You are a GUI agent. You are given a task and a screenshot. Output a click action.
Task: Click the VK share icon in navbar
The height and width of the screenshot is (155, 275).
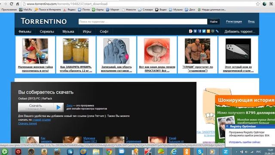(x=195, y=31)
